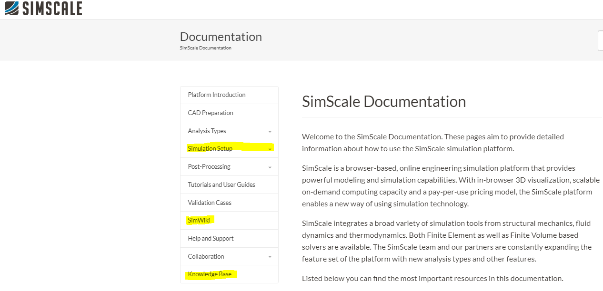
Task: Click the 'Welcome to the SimScale Documentation' paragraph
Action: point(433,143)
